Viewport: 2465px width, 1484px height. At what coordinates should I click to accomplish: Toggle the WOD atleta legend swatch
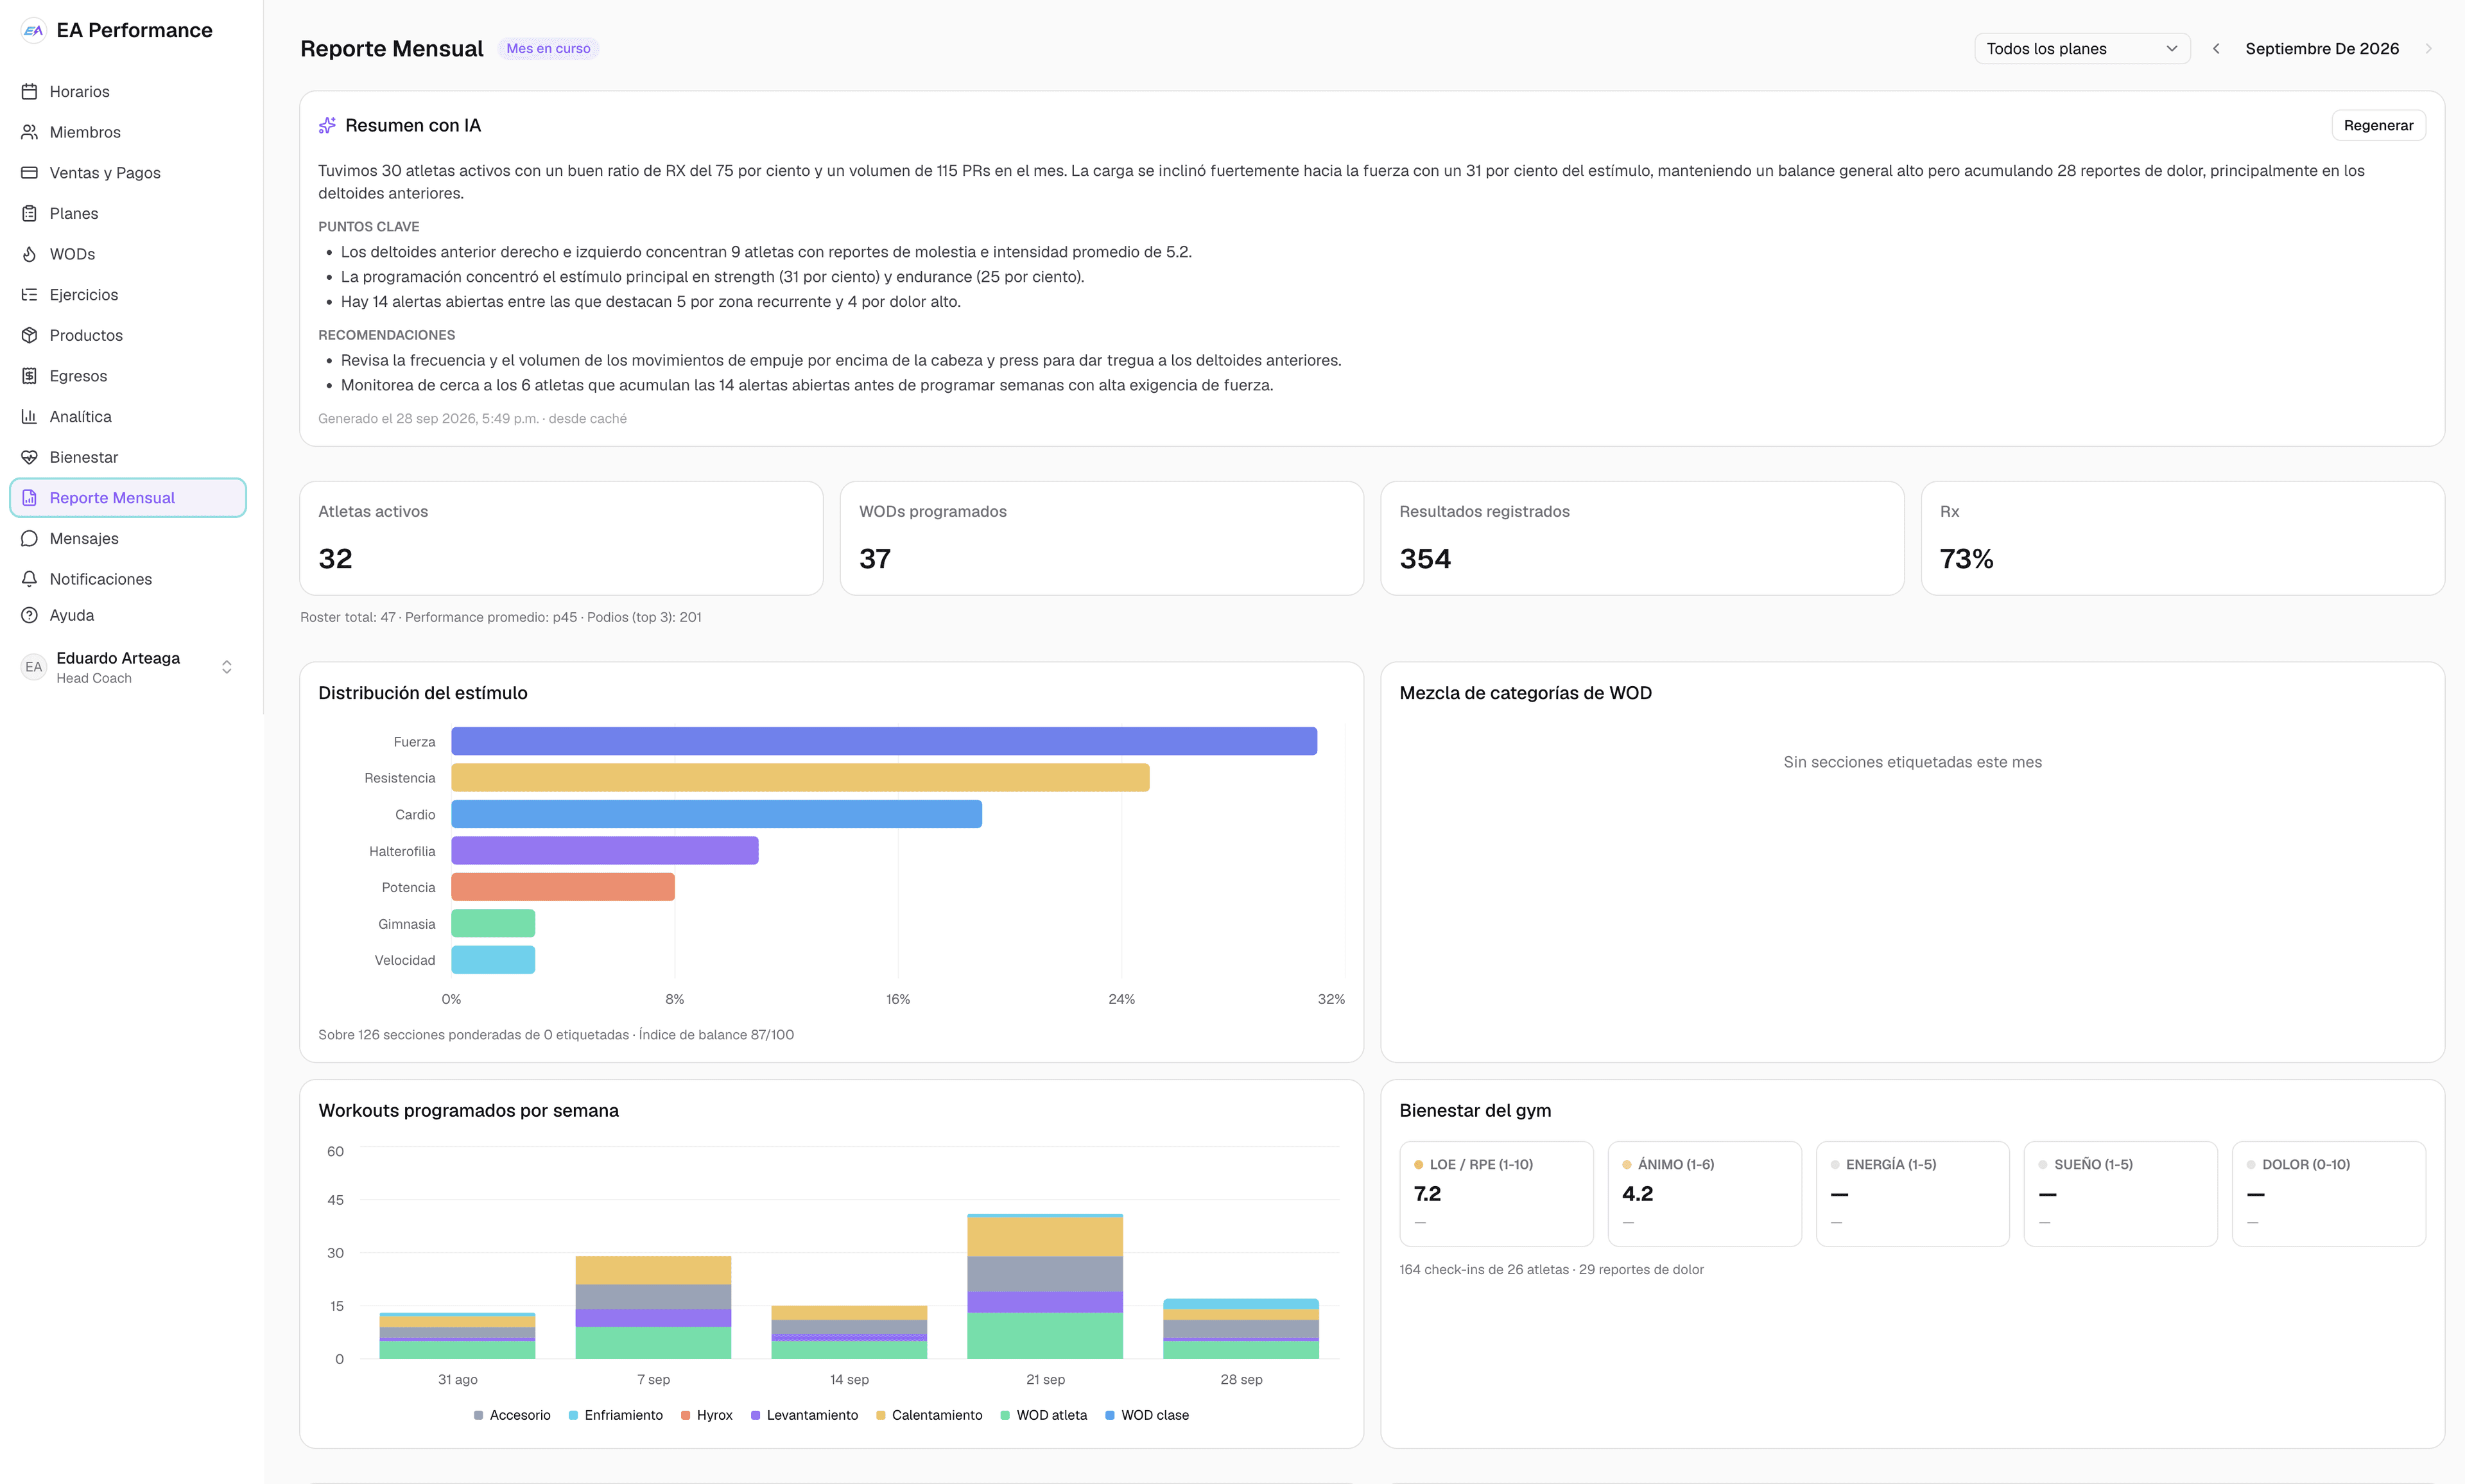tap(1005, 1415)
